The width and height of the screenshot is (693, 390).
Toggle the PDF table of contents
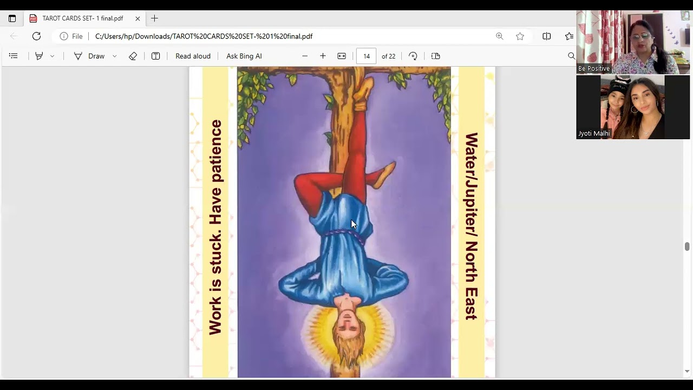(14, 56)
